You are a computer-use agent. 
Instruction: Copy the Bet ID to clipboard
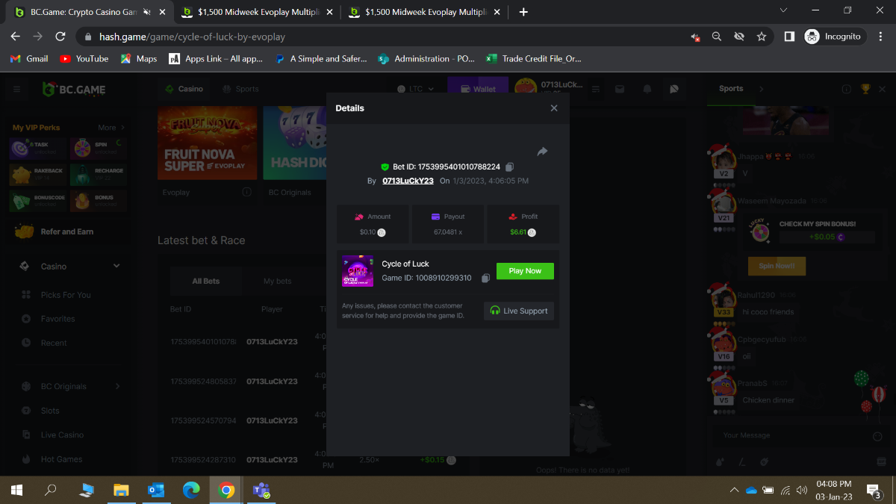509,167
